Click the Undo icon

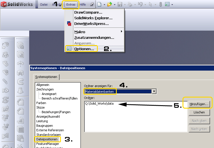140,4
